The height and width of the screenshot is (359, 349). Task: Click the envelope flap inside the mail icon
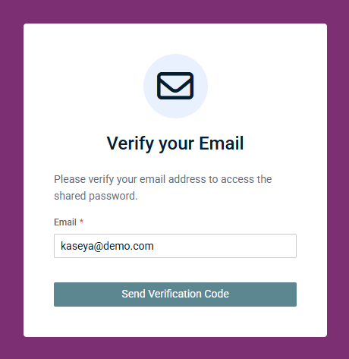[x=175, y=83]
